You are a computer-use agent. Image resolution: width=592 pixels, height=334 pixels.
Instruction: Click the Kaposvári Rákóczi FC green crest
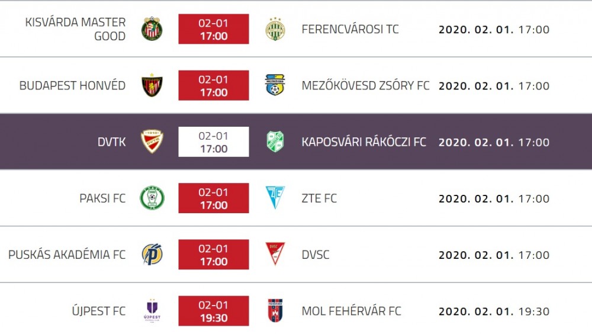point(275,142)
